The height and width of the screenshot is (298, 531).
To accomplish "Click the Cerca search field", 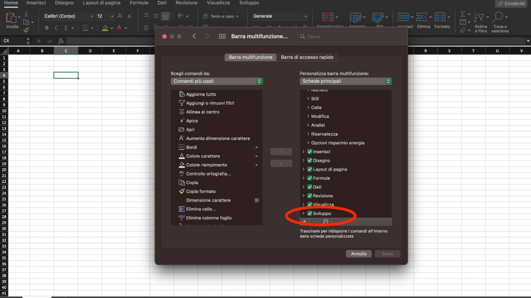I will point(351,36).
